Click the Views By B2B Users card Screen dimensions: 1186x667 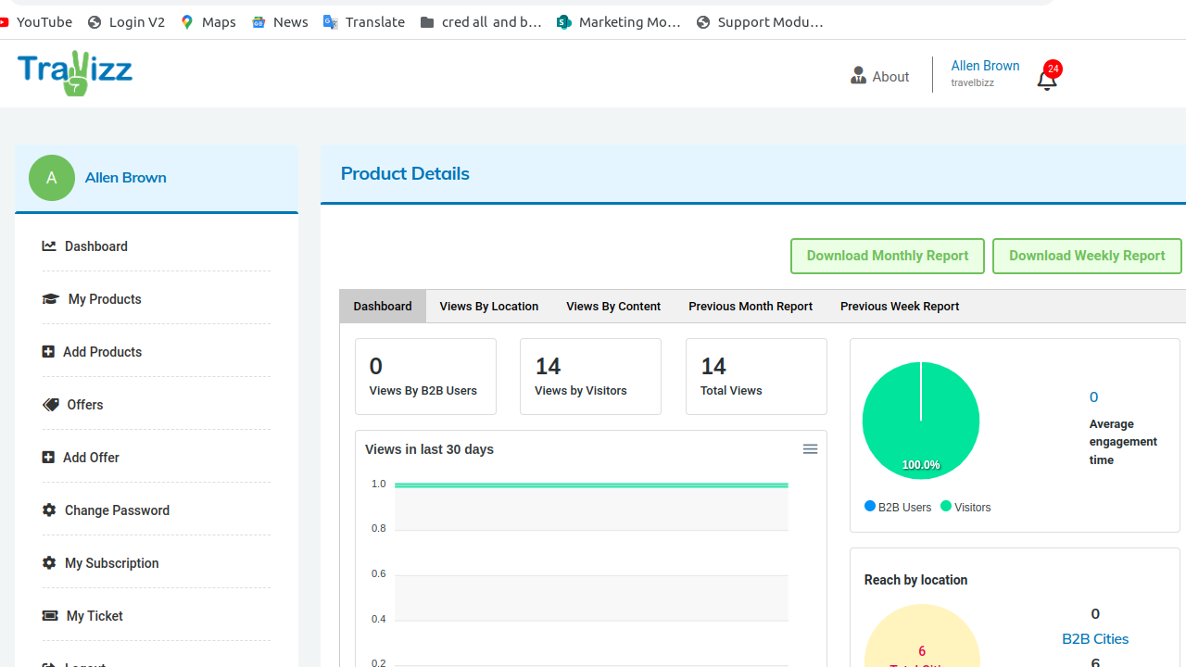tap(425, 376)
